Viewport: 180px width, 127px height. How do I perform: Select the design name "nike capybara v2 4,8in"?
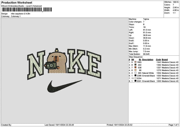point(20,14)
